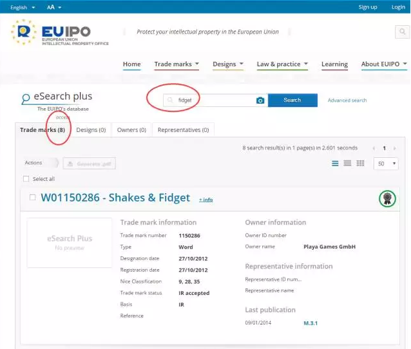The height and width of the screenshot is (349, 411).
Task: Click the blue Search button
Action: (292, 100)
